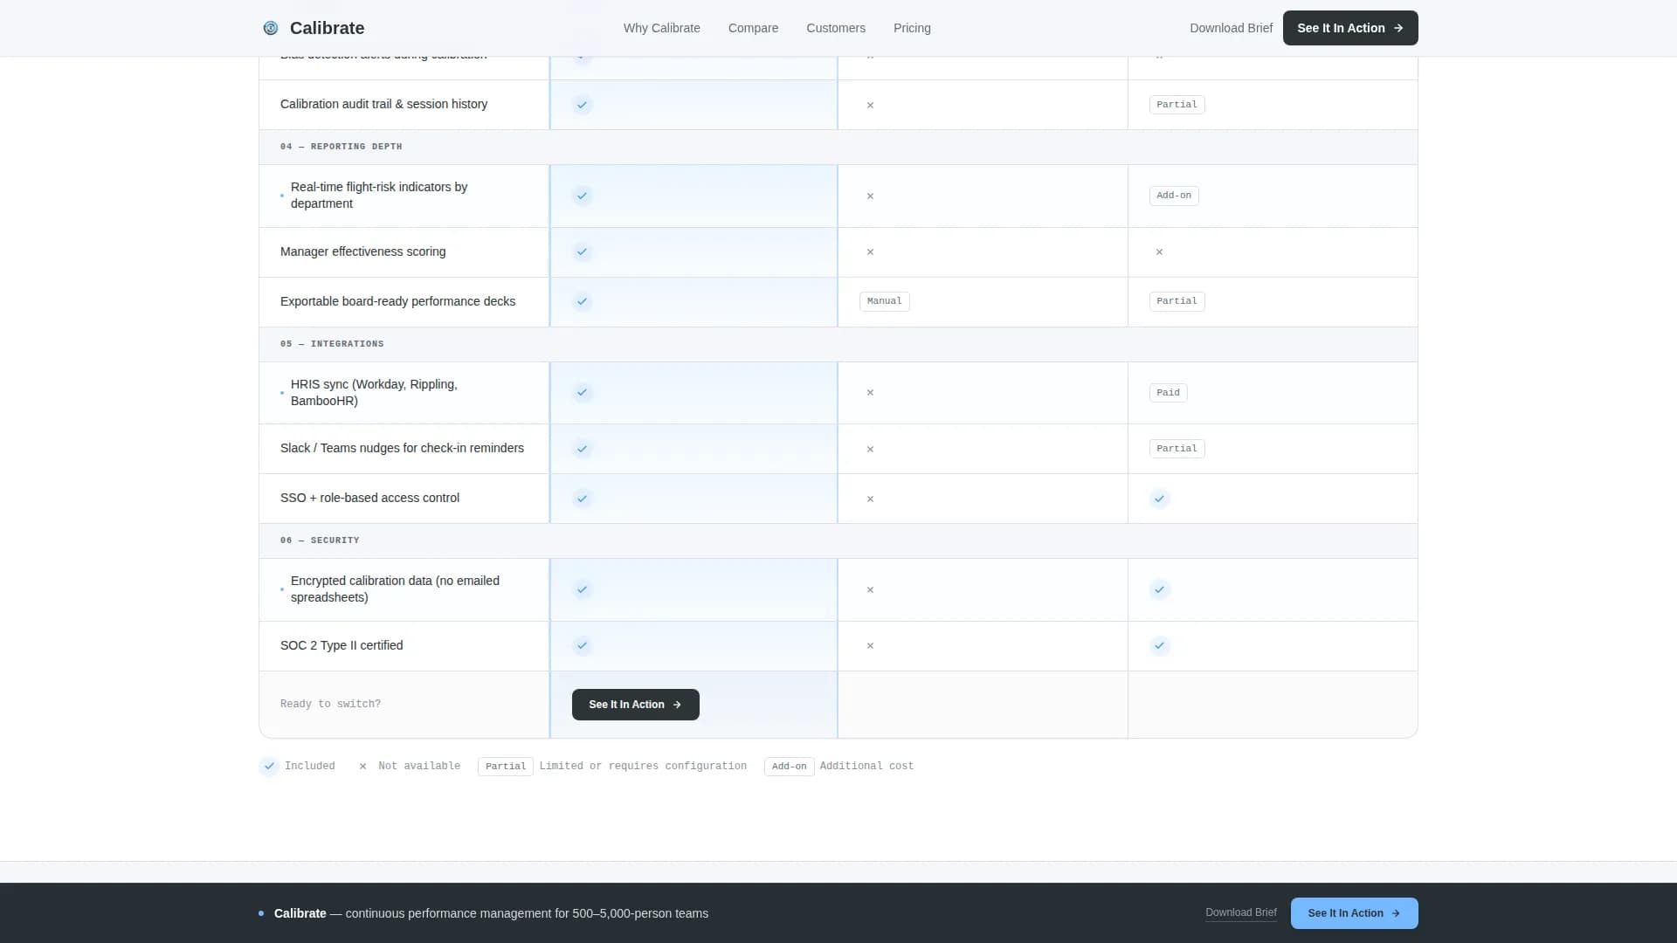Click the Calibrate logo icon

coord(271,28)
